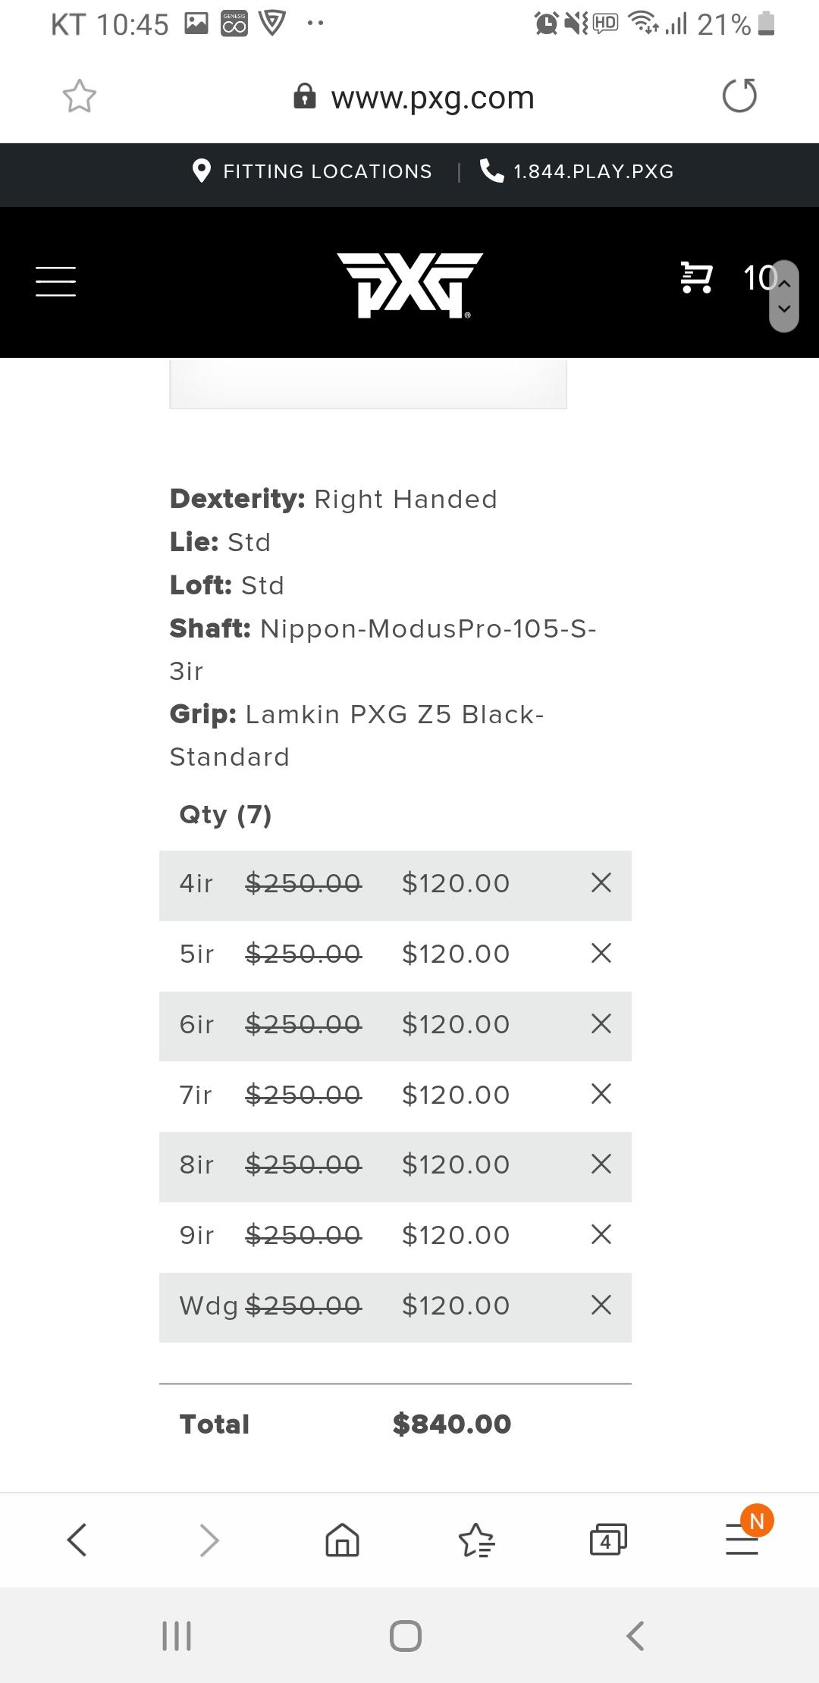Call 1.844.PLAY.PXG phone link

pos(578,172)
